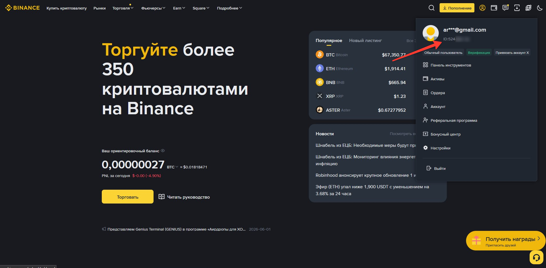This screenshot has width=546, height=268.
Task: Expand the Earn dropdown menu
Action: (x=179, y=8)
